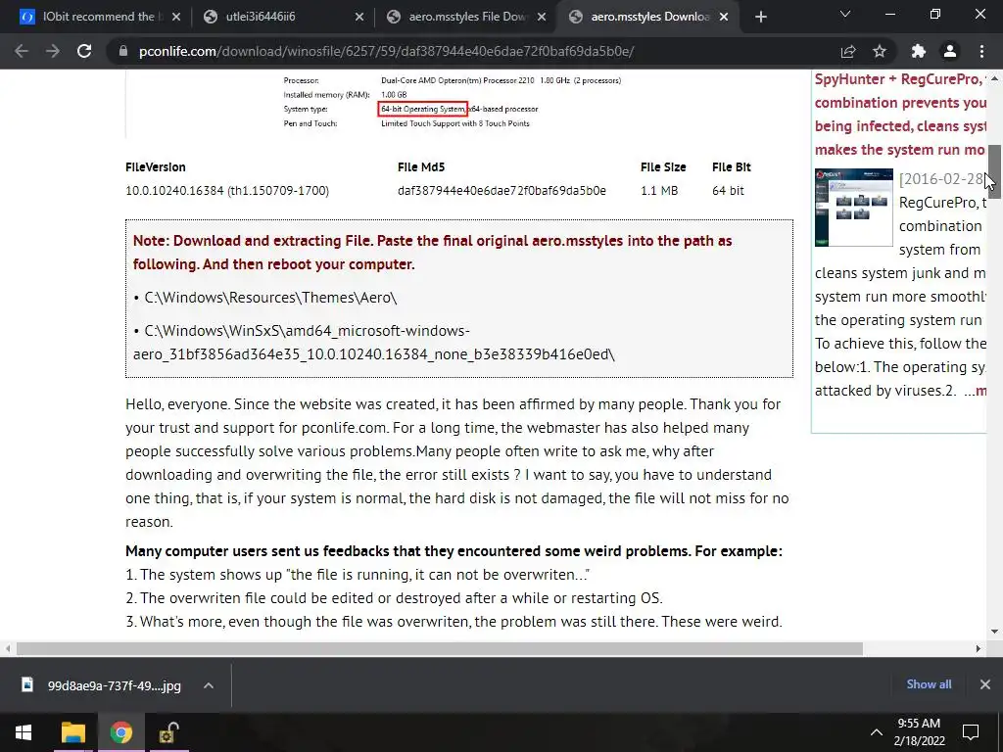Screen dimensions: 1003x752
Task: Close the utlei3i6446ii6 tab
Action: point(359,17)
